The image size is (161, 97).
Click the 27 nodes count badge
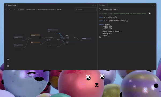pos(21,9)
